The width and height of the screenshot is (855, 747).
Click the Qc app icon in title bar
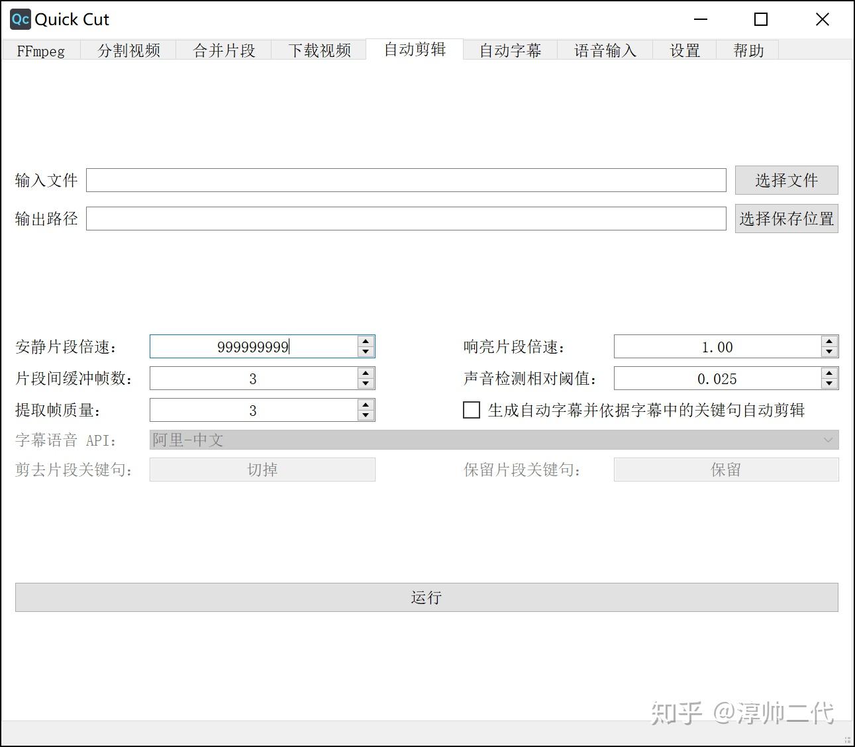[19, 19]
